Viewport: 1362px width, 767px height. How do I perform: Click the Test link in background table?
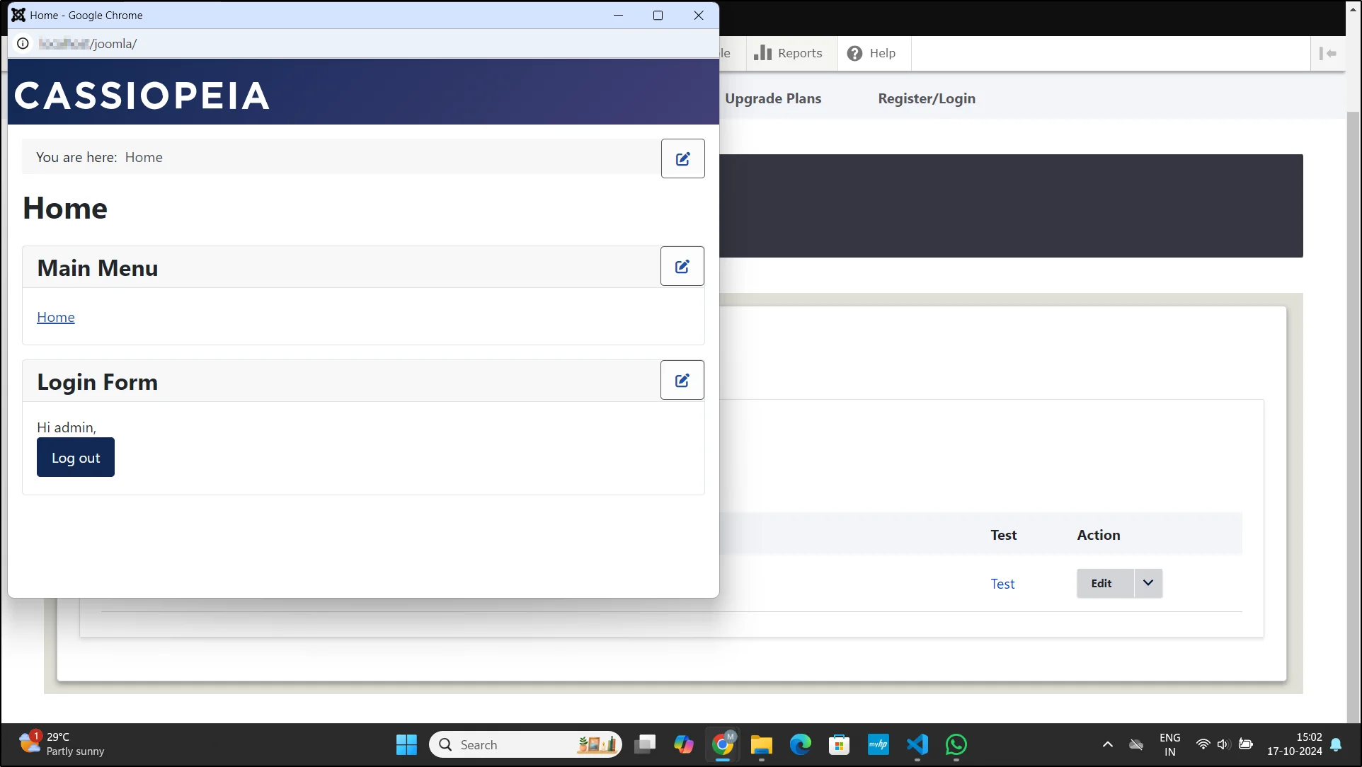[x=1002, y=583]
